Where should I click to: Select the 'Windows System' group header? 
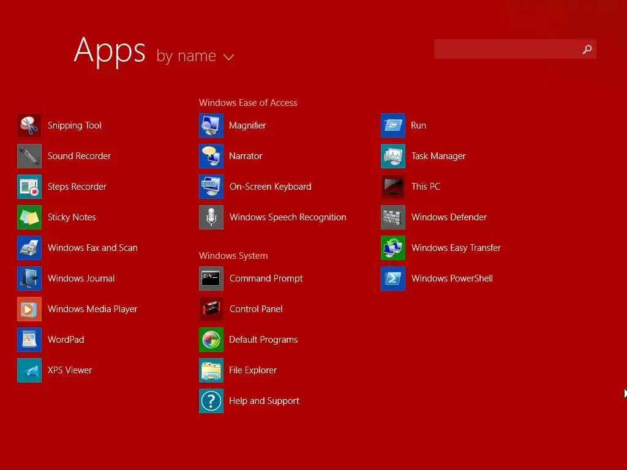click(x=233, y=256)
